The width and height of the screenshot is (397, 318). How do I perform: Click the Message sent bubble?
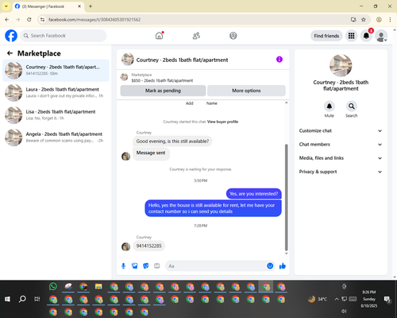point(151,153)
